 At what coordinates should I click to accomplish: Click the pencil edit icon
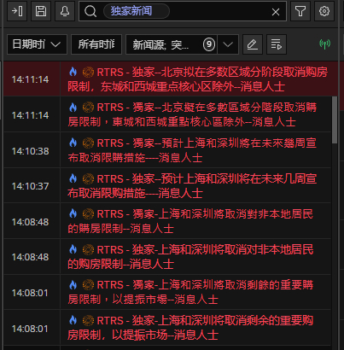[x=253, y=44]
